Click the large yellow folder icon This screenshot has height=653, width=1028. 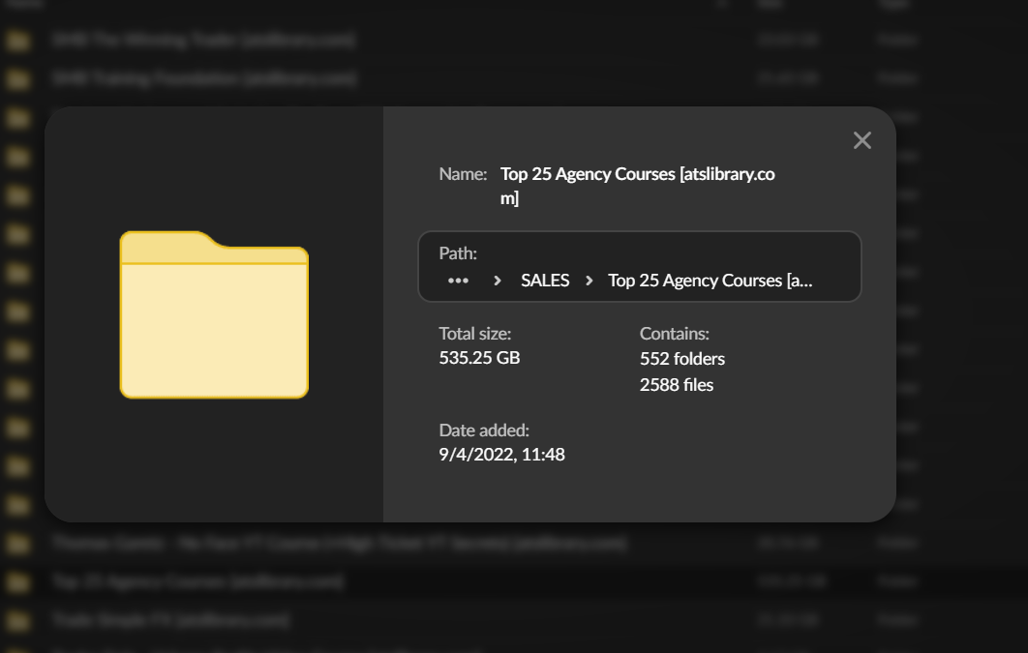pyautogui.click(x=214, y=315)
